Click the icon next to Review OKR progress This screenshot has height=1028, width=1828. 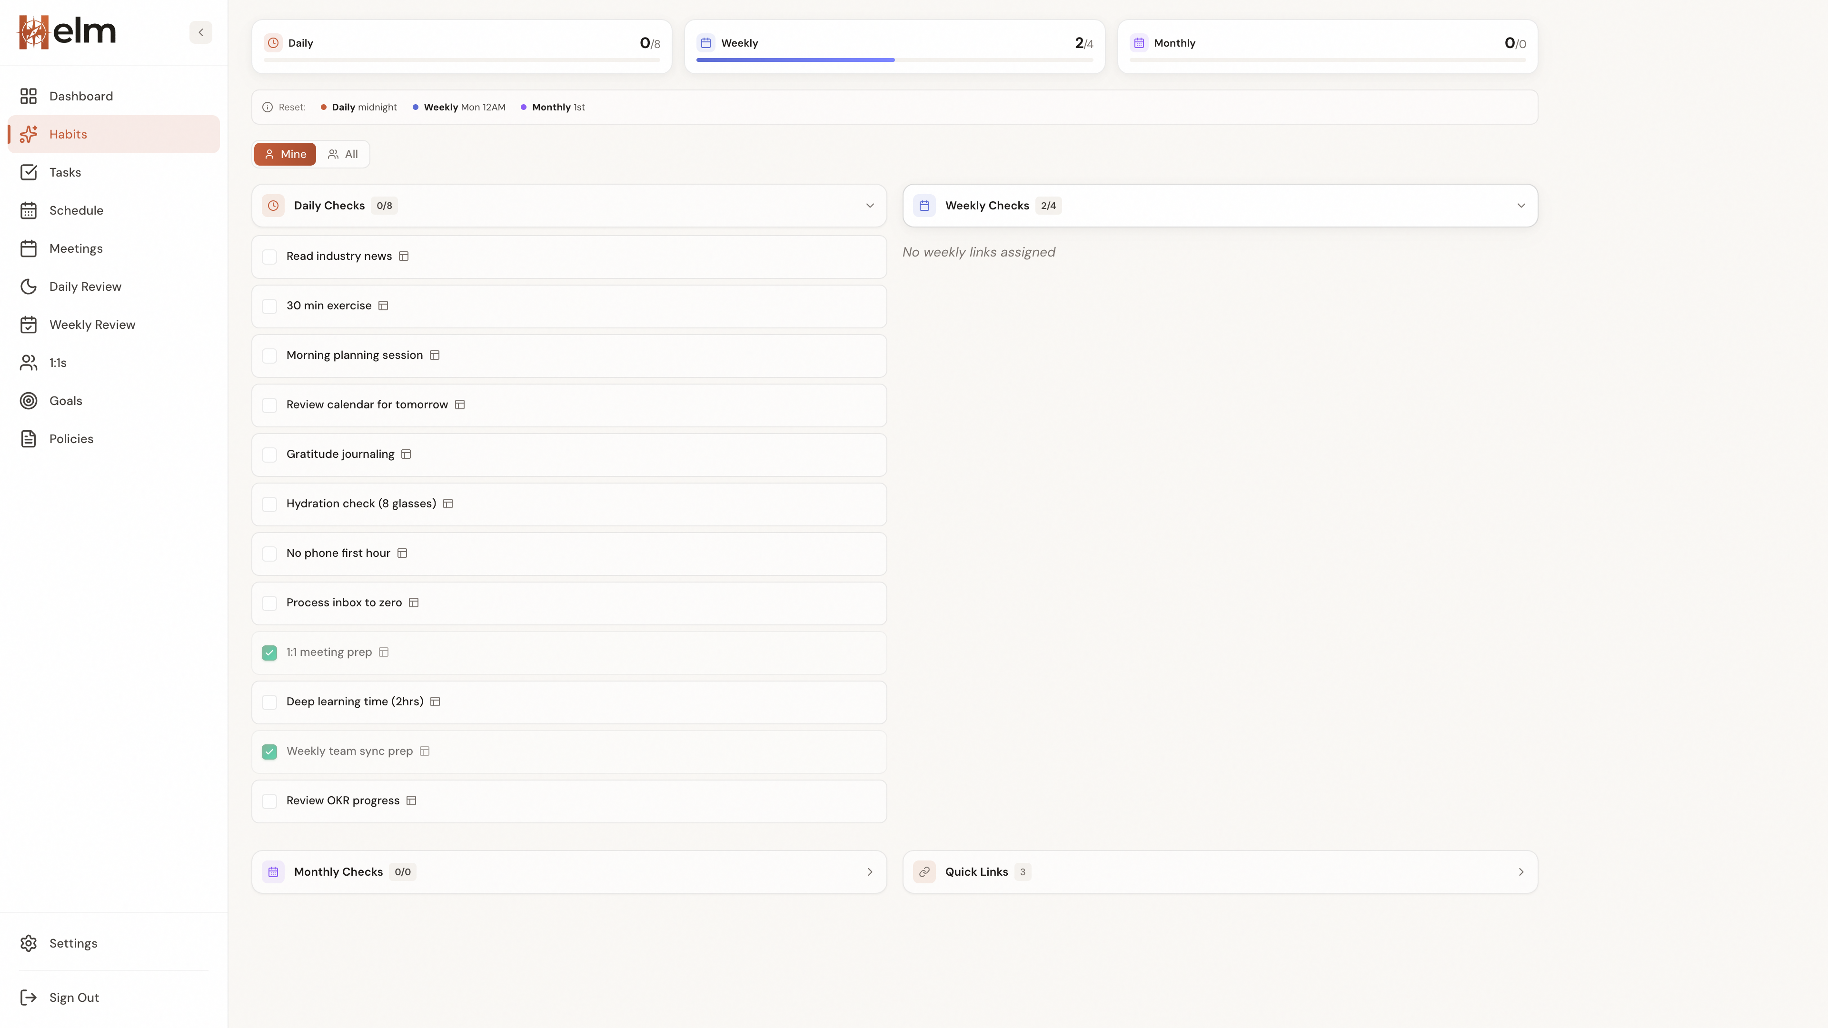(412, 800)
